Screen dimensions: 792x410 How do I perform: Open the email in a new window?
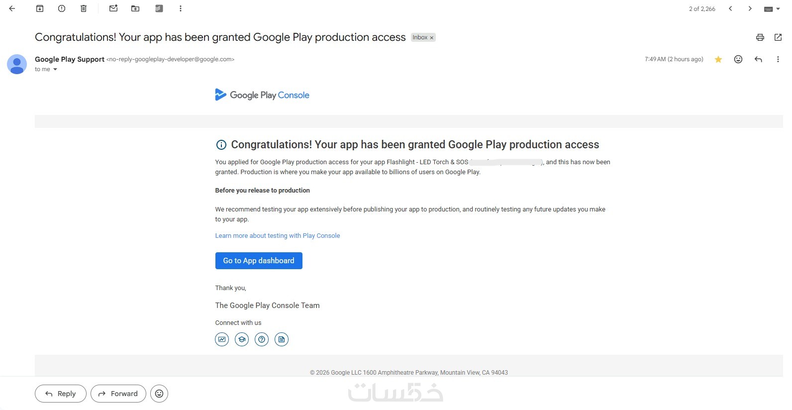click(778, 37)
